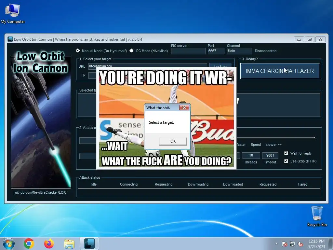The image size is (333, 250).
Task: Open File Explorer from the taskbar
Action: click(x=69, y=244)
